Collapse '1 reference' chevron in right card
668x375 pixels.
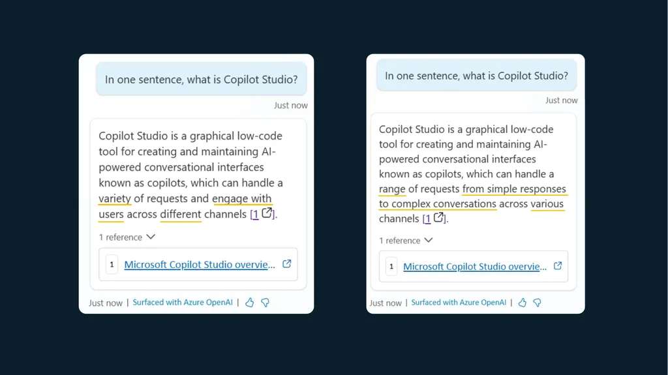click(x=429, y=241)
